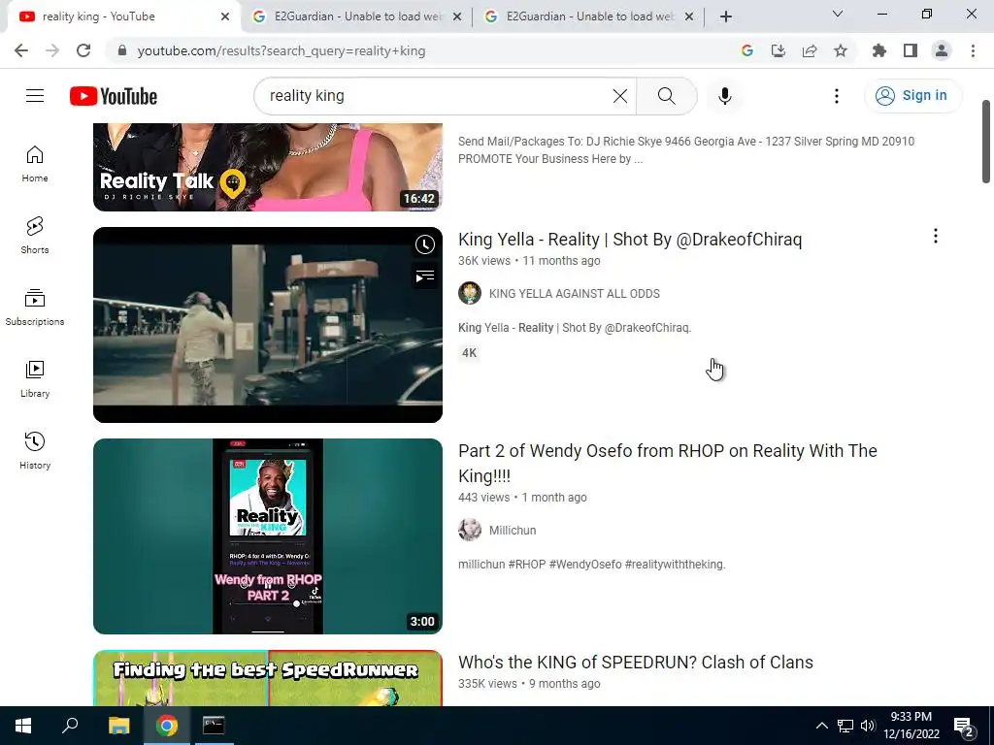This screenshot has width=994, height=745.
Task: Add King Yella video to Watch later
Action: [425, 244]
